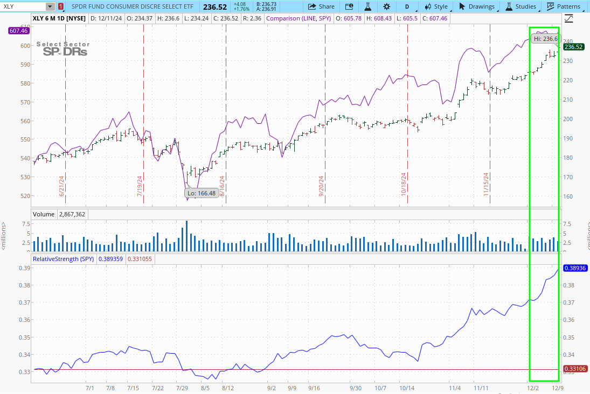Expand the Studies dropdown
This screenshot has width=590, height=394.
point(520,6)
